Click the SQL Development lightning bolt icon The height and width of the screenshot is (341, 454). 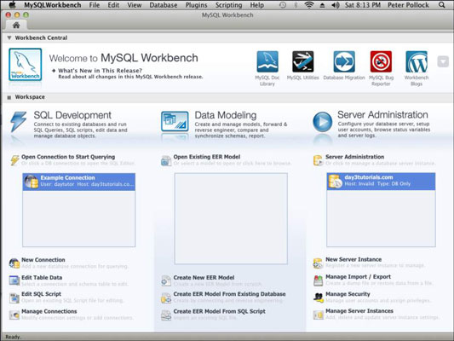18,122
